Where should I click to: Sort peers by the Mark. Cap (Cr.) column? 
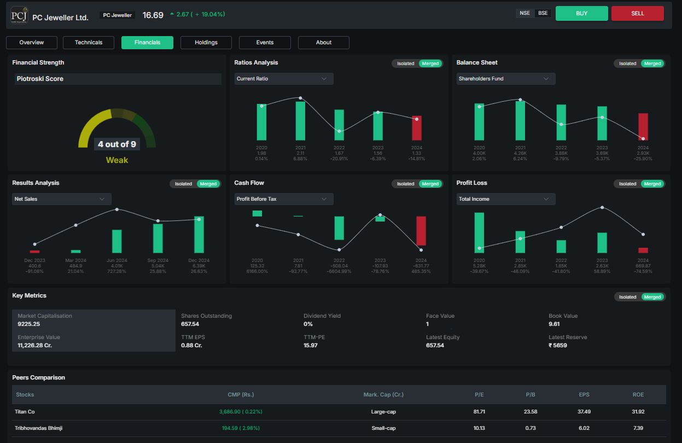(x=383, y=394)
